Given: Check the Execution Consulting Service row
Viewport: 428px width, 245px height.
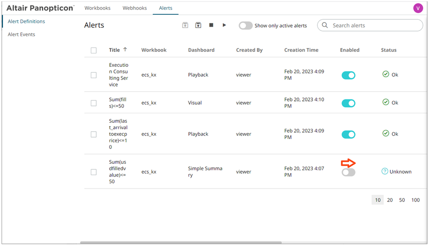Looking at the screenshot, I should [x=94, y=75].
